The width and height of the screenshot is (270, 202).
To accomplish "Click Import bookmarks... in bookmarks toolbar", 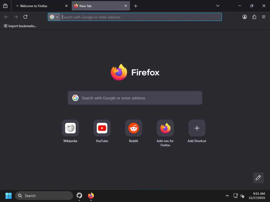I will (x=20, y=26).
